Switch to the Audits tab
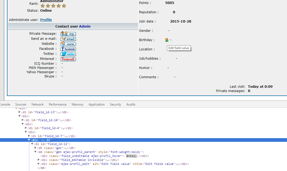This screenshot has height=171, width=287. coord(131,104)
